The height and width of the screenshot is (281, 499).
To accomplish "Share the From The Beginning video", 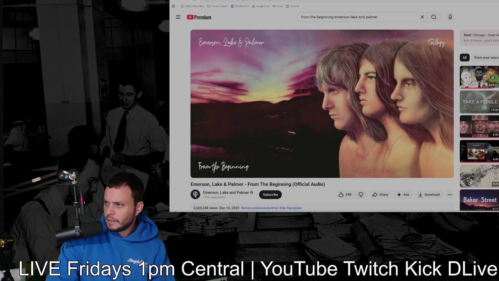I will (x=380, y=194).
